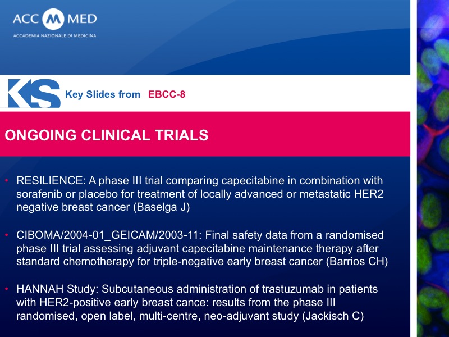
Task: Click the author name Jackisch C
Action: coord(333,316)
